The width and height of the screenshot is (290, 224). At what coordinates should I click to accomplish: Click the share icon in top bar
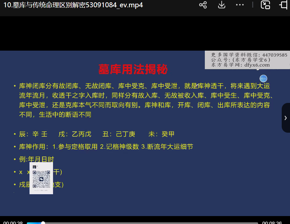pos(203,5)
